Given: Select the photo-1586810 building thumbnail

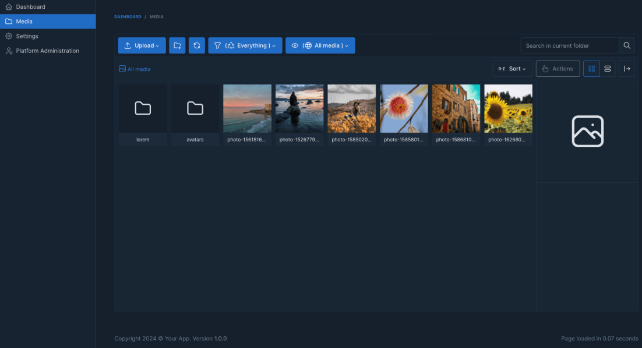Looking at the screenshot, I should coord(456,109).
